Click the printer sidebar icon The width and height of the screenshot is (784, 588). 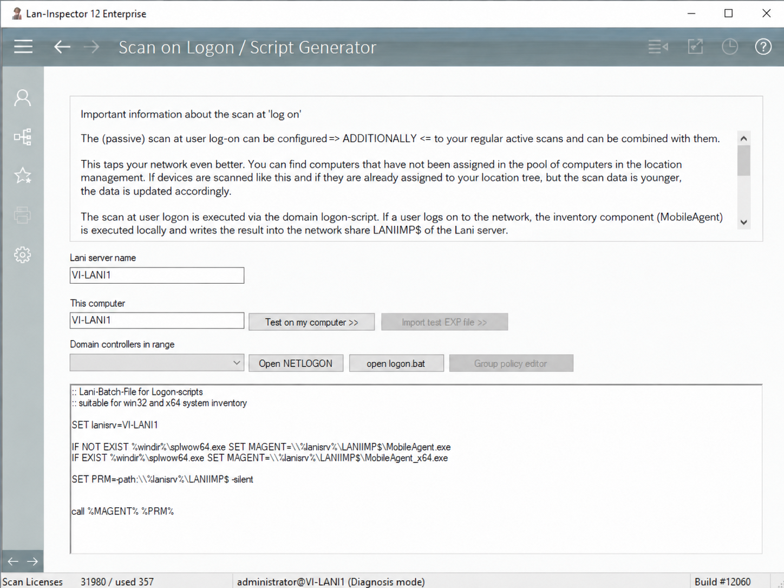point(23,215)
